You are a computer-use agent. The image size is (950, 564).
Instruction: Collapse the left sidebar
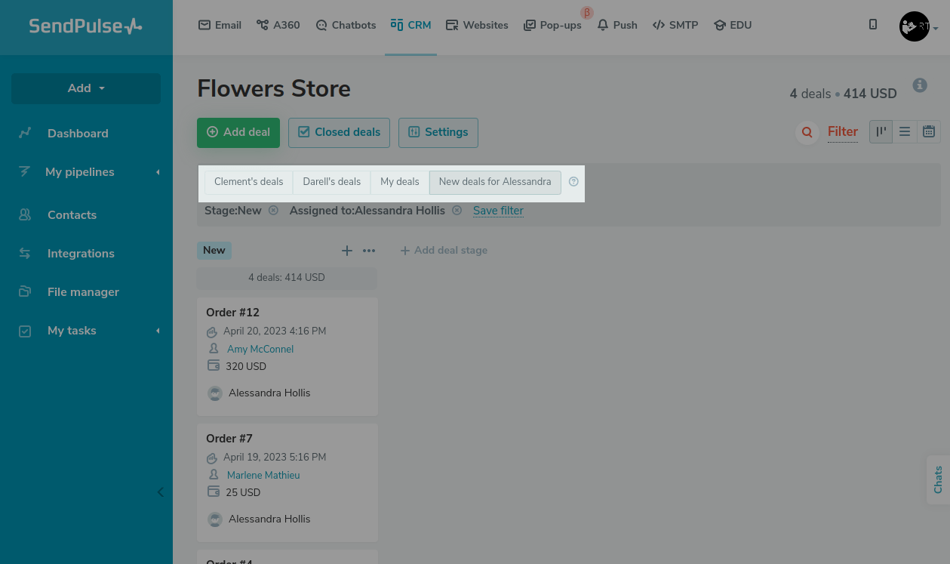[x=160, y=492]
